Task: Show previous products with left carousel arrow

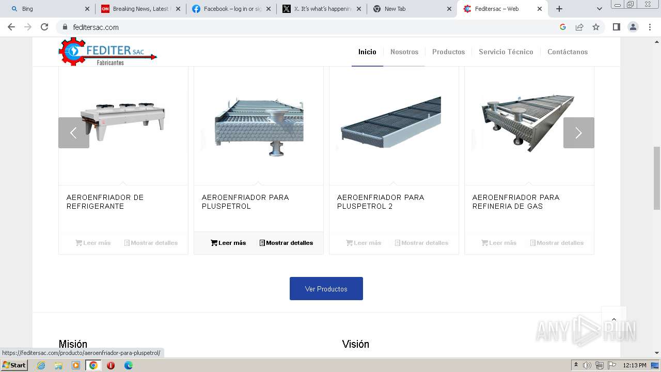Action: (74, 133)
